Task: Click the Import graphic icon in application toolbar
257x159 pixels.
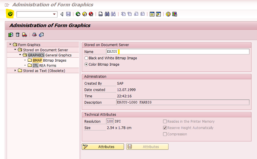Action: (11, 35)
